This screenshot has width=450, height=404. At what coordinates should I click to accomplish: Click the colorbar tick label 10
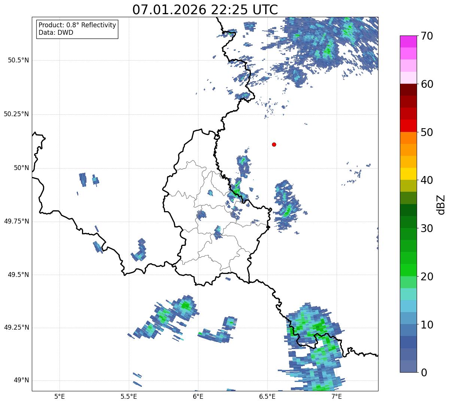[427, 324]
